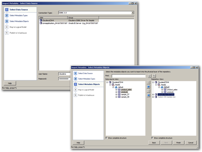Click Help button in Select Metadata Objects window

78,143
